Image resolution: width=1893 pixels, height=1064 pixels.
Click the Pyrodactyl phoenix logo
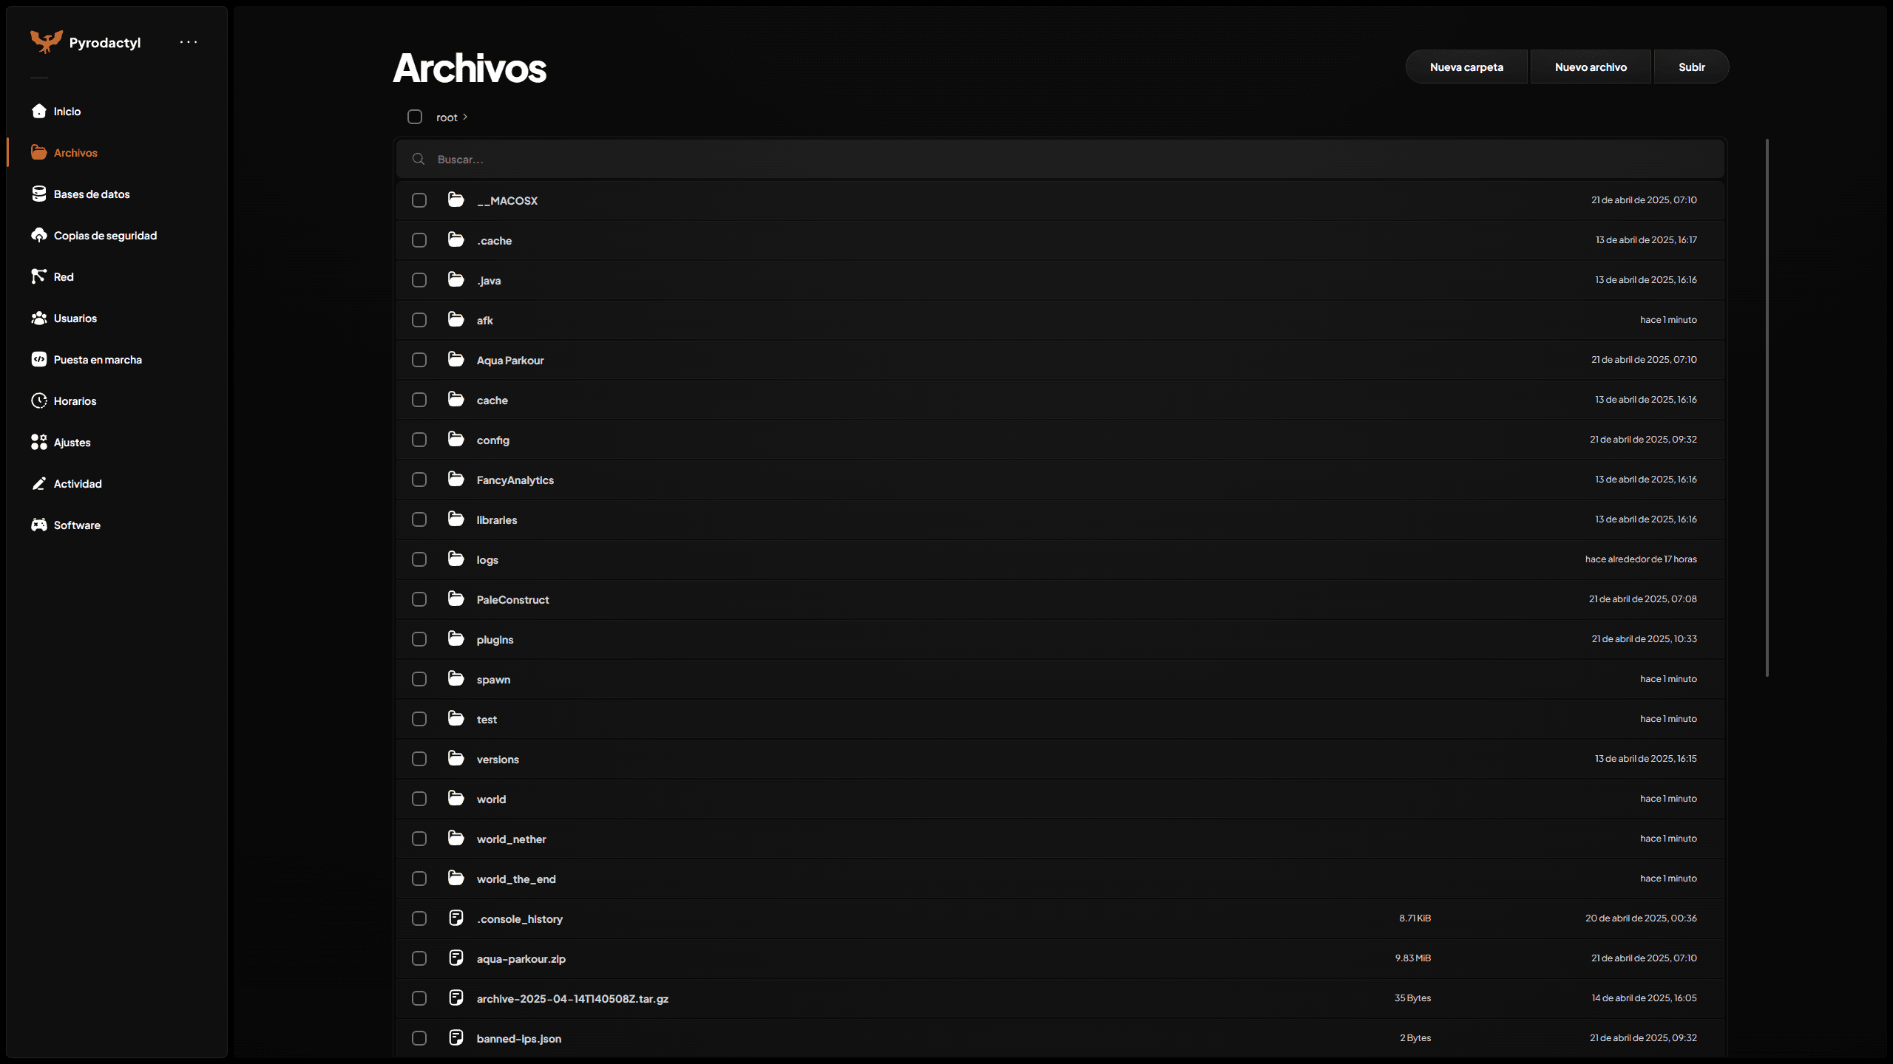point(46,41)
